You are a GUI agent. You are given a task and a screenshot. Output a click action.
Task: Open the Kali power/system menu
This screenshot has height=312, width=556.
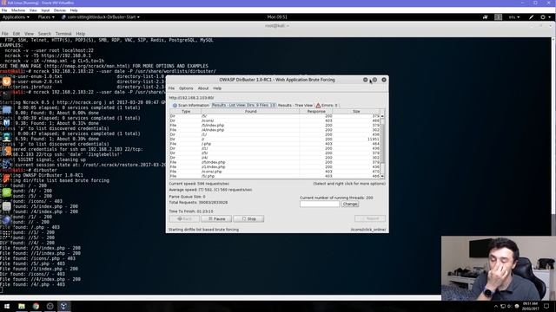(x=546, y=17)
